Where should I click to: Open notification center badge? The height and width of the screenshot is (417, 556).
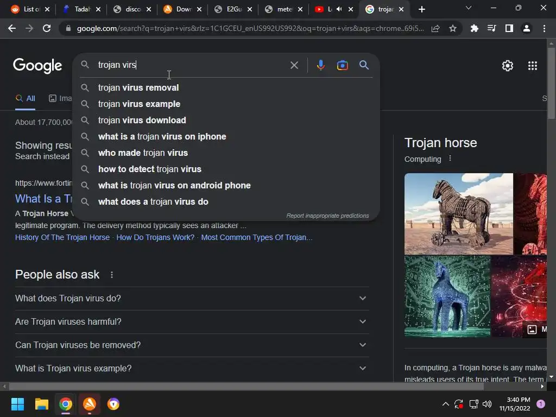click(x=541, y=404)
